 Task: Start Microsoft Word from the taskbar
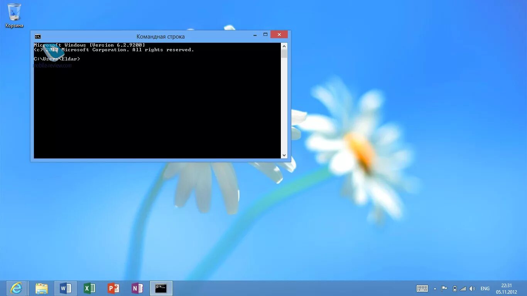pos(66,288)
